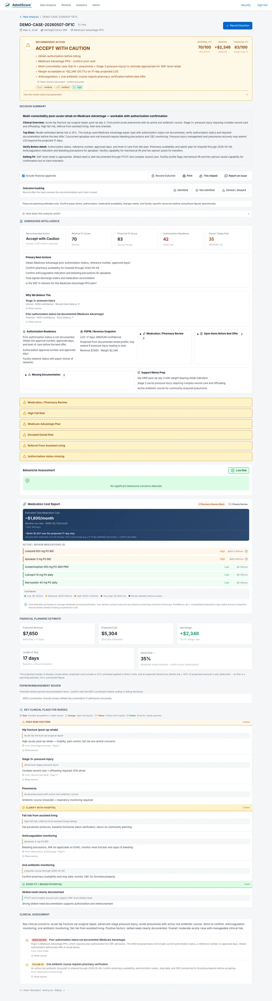Viewport: 272px width, 1001px height.
Task: Show source for Stage 3+ pressure injury belief
Action: tap(33, 308)
